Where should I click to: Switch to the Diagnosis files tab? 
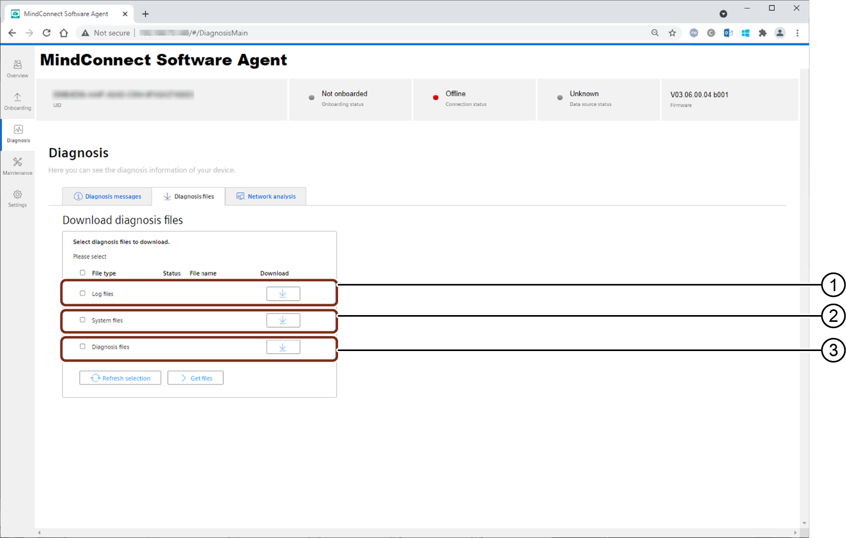click(x=189, y=196)
